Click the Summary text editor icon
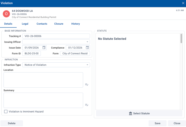 (87, 105)
